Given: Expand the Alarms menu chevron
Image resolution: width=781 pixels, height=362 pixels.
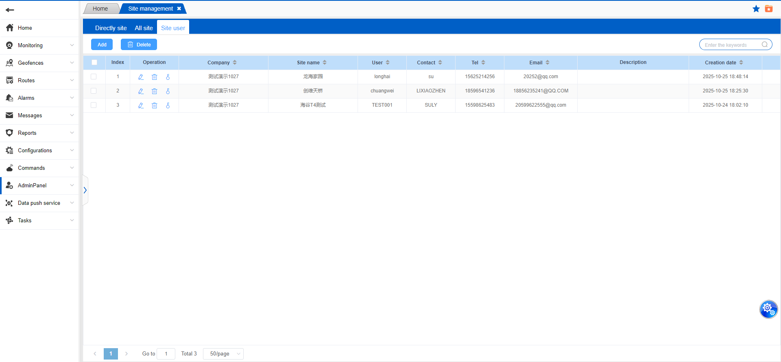Looking at the screenshot, I should point(72,98).
